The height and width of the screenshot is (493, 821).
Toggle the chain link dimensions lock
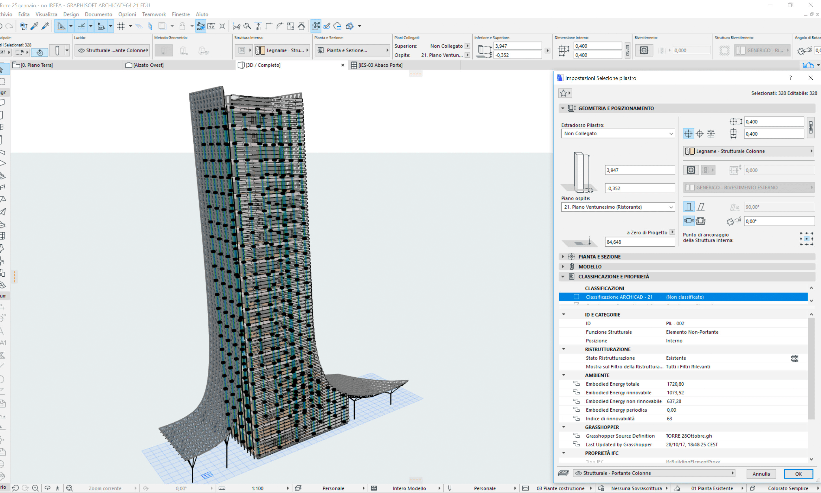(x=811, y=128)
